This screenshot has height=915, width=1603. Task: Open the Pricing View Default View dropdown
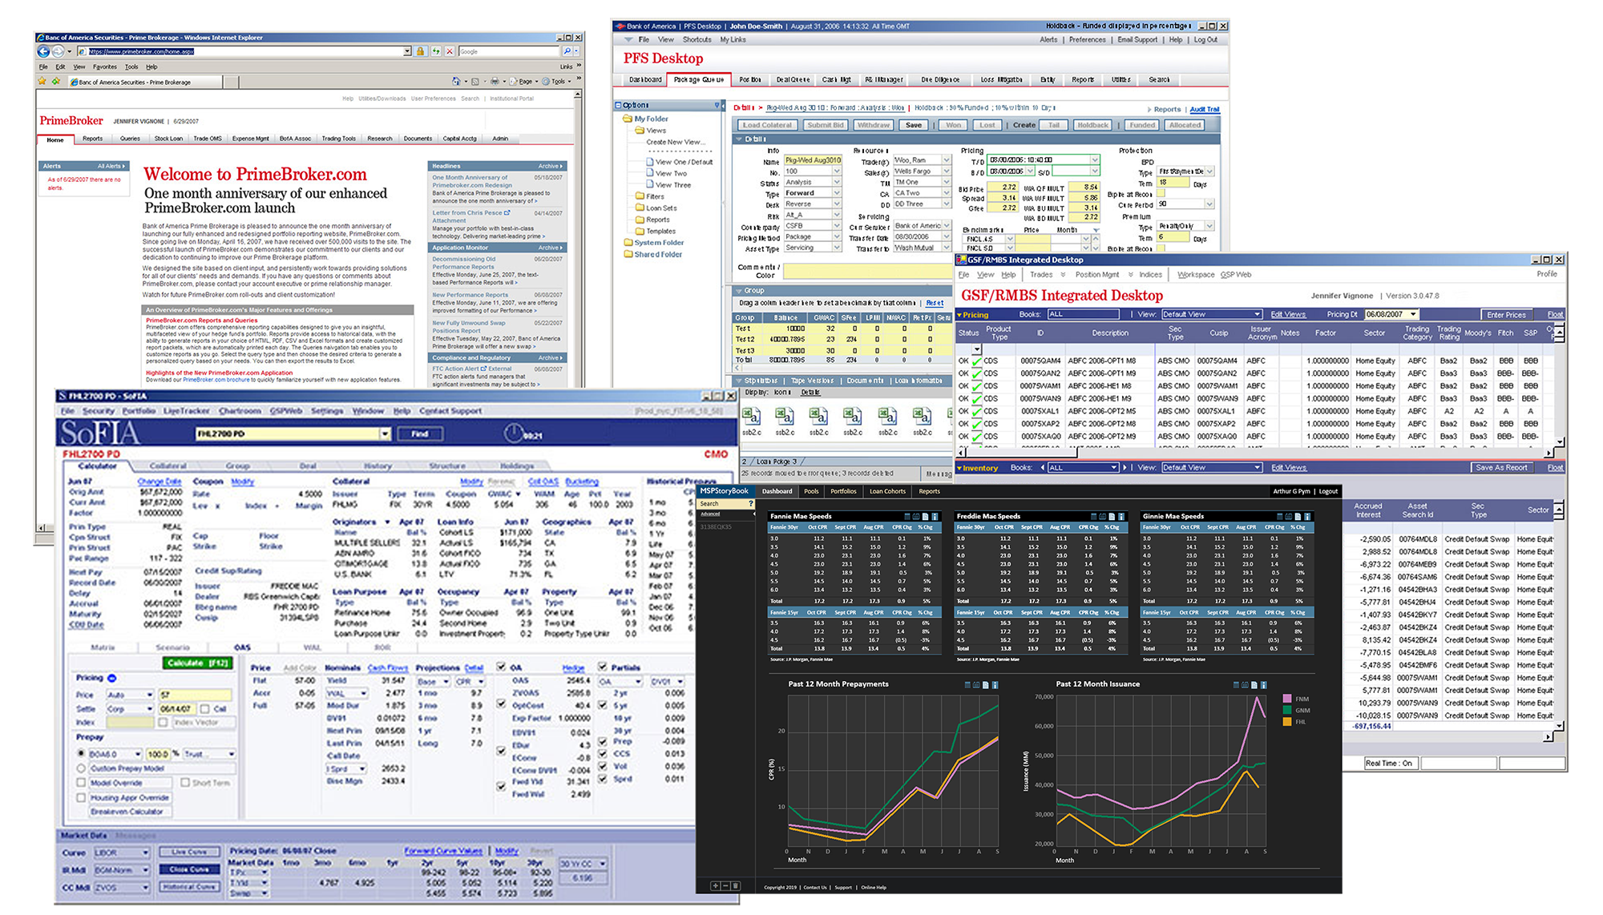[x=1257, y=315]
